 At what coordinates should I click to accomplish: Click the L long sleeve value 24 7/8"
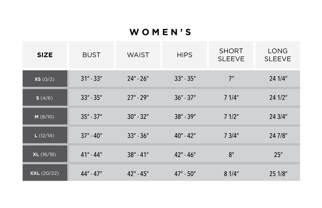pos(278,136)
